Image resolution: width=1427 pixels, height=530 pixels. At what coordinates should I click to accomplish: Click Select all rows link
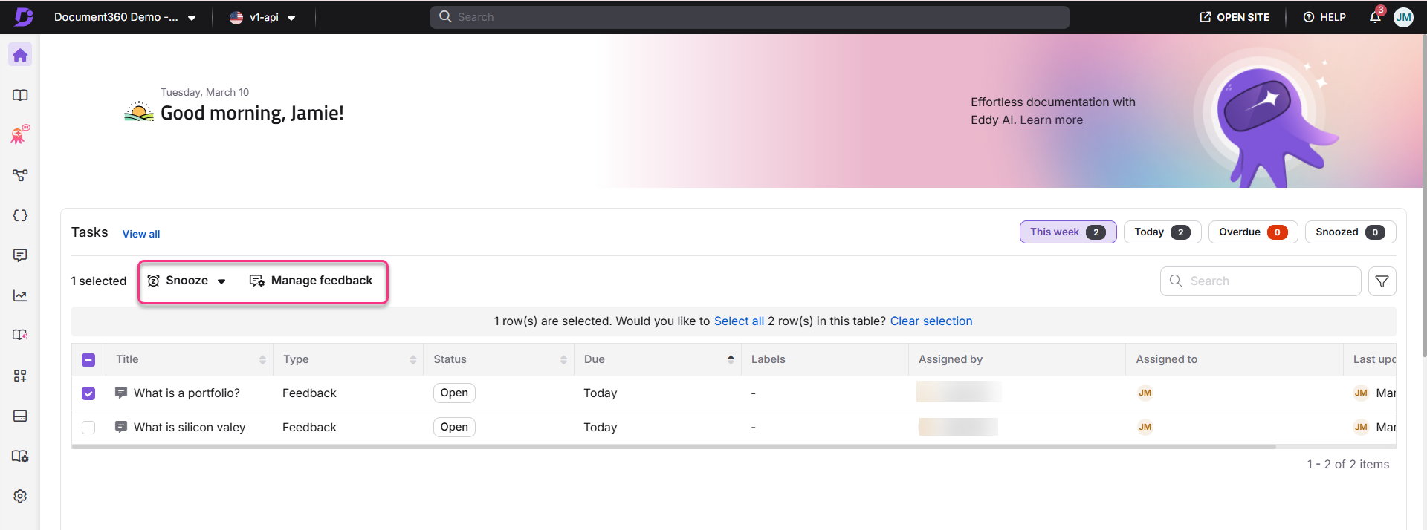point(739,321)
